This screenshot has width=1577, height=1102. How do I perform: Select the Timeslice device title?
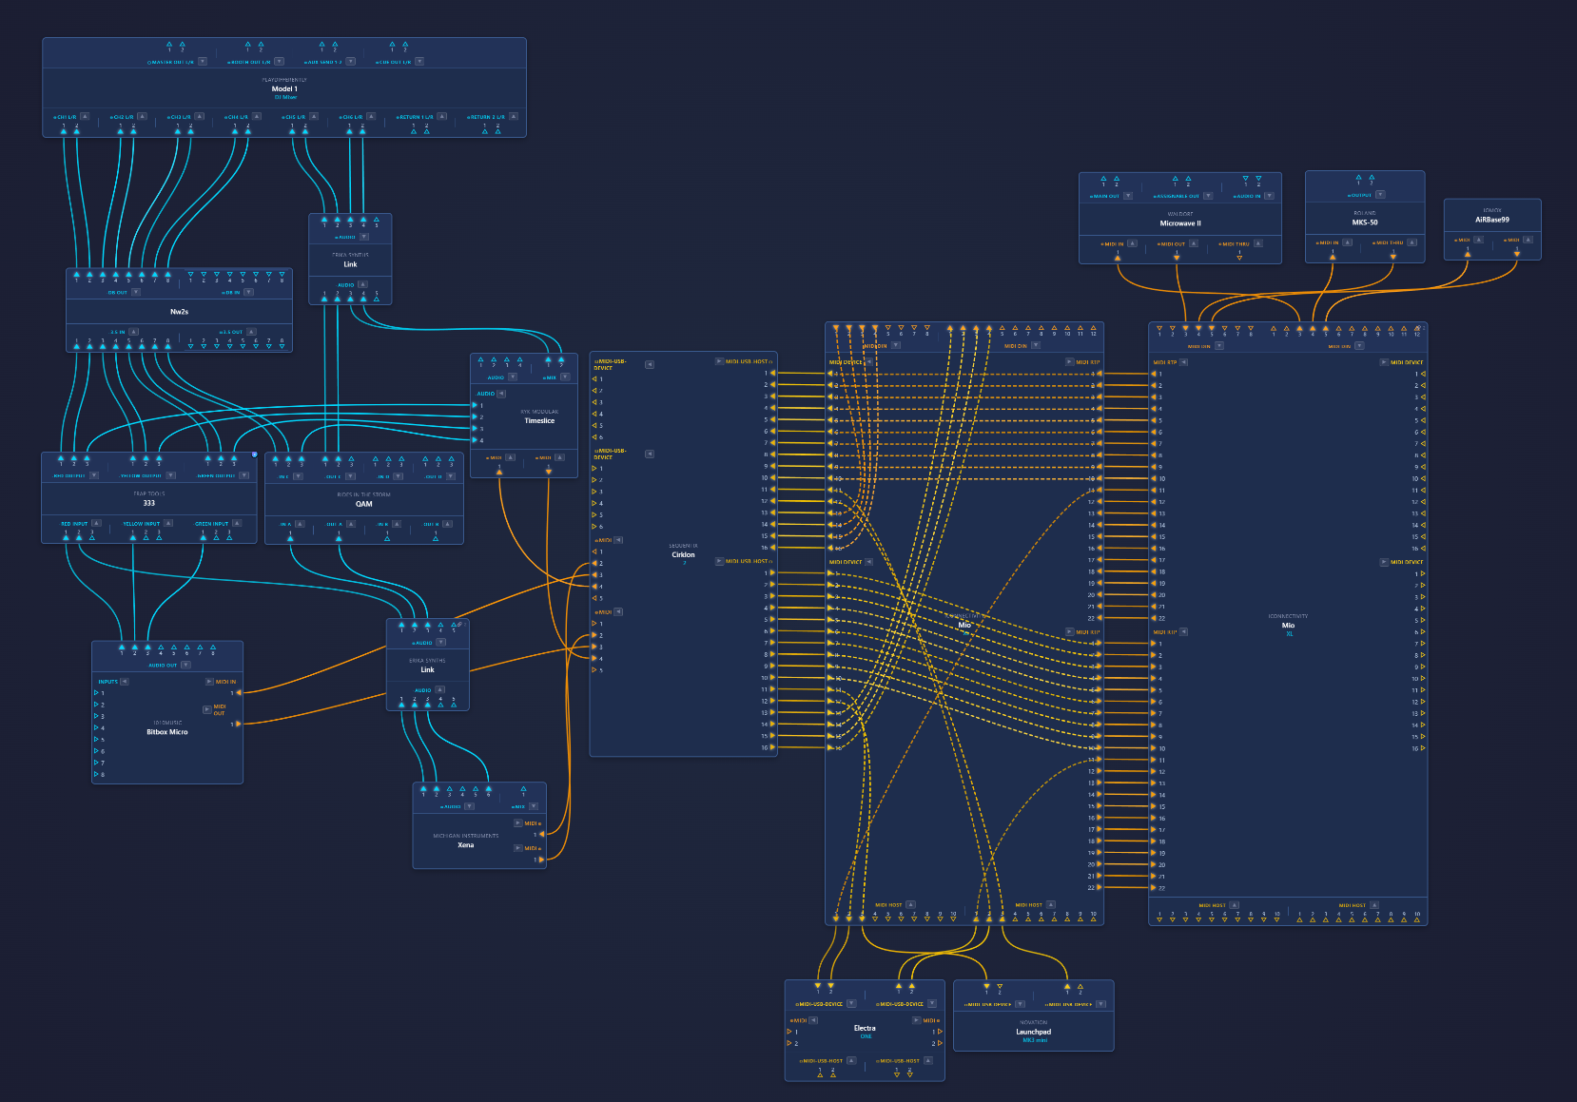pyautogui.click(x=539, y=420)
